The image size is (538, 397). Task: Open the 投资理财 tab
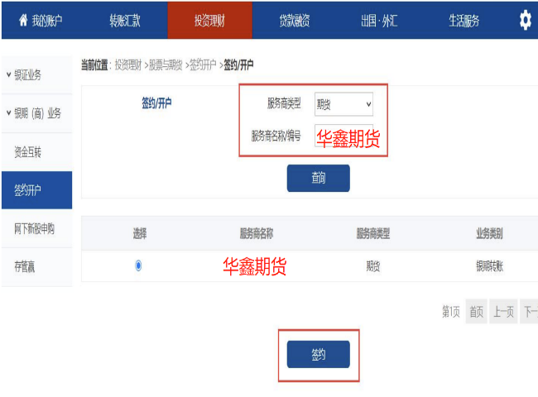pos(210,21)
